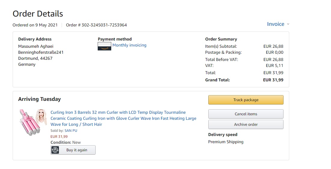The image size is (331, 169).
Task: Click the Arriving Tuesday heading
Action: click(x=39, y=99)
